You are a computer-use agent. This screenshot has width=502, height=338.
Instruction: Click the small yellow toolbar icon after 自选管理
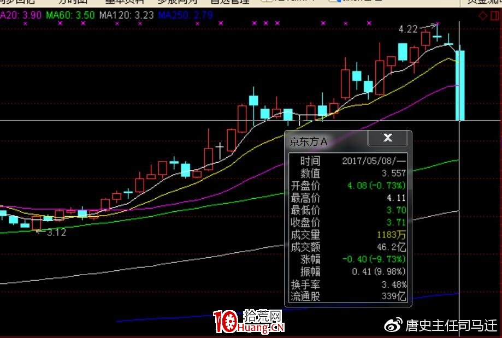pyautogui.click(x=266, y=2)
